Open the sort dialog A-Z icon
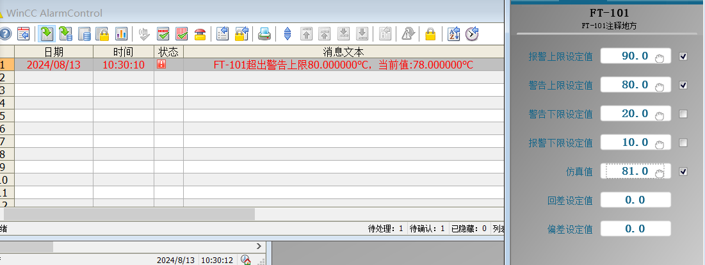This screenshot has height=265, width=705. (x=453, y=34)
